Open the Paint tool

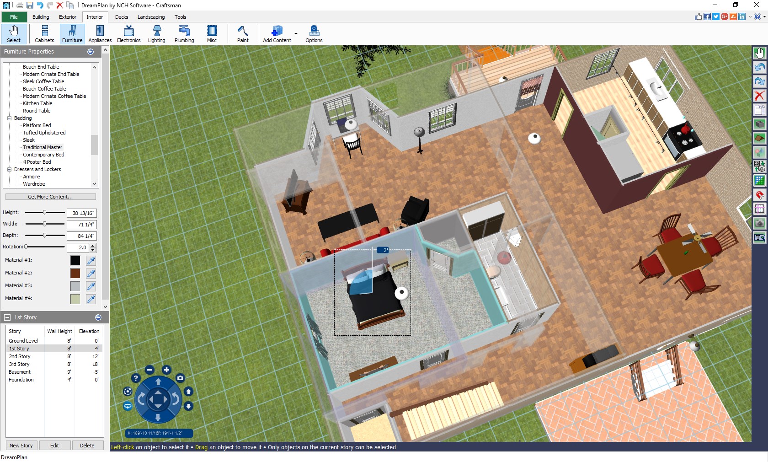[243, 34]
